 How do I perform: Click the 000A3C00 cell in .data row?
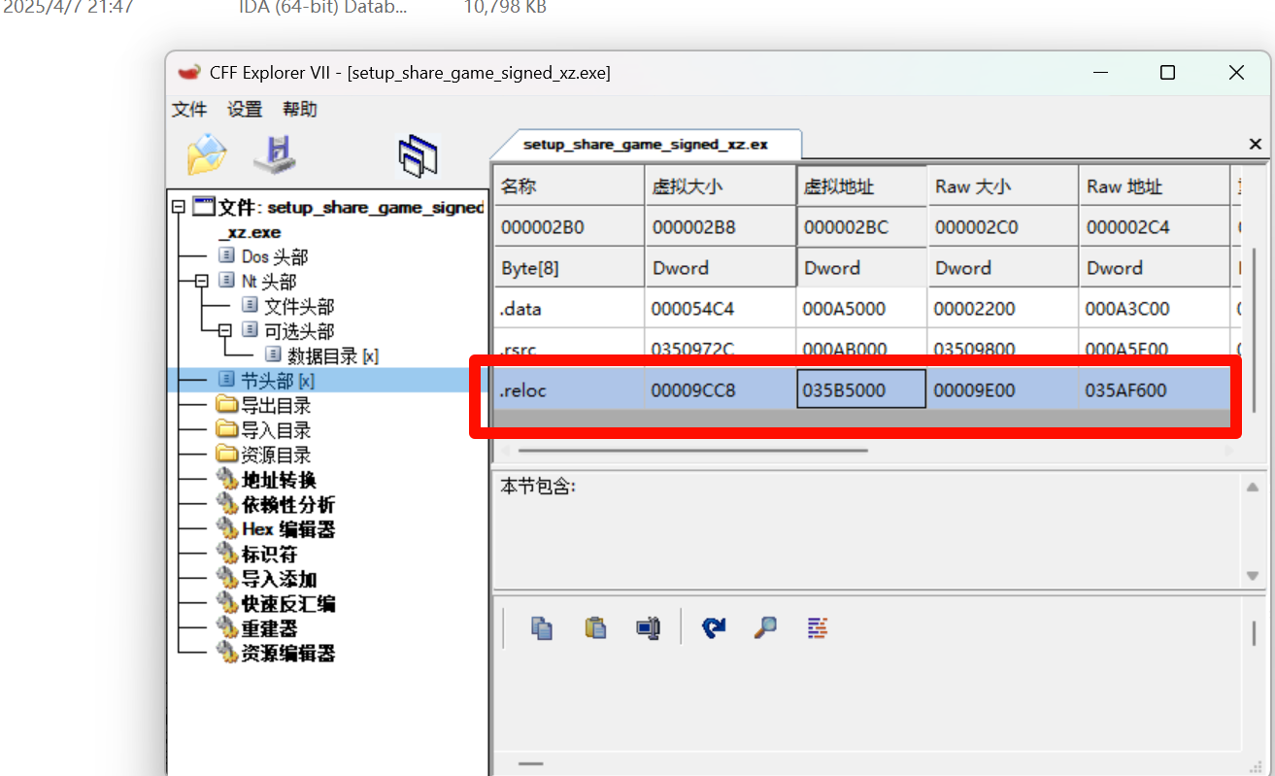[x=1155, y=309]
